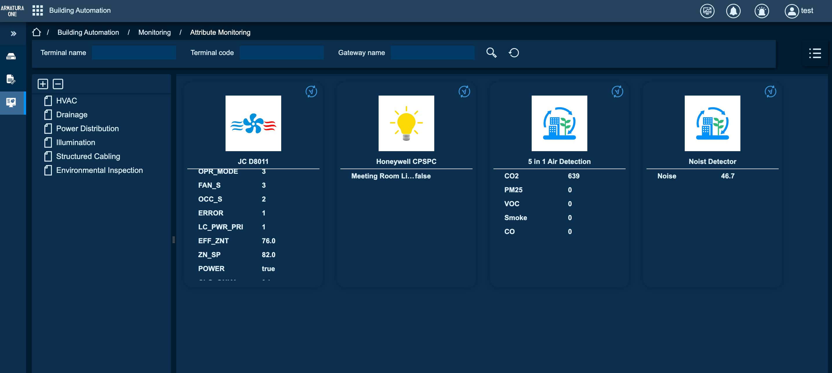Expand all tree nodes with plus icon
The height and width of the screenshot is (373, 832).
point(43,84)
